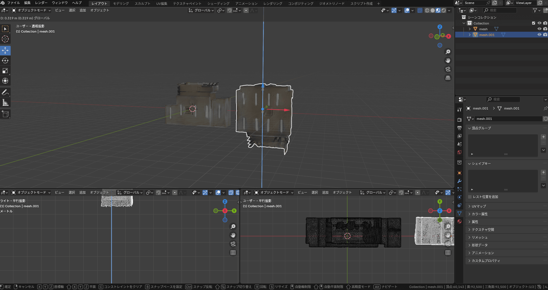Select the Rotate tool in left toolbar
548x290 pixels.
click(x=5, y=61)
